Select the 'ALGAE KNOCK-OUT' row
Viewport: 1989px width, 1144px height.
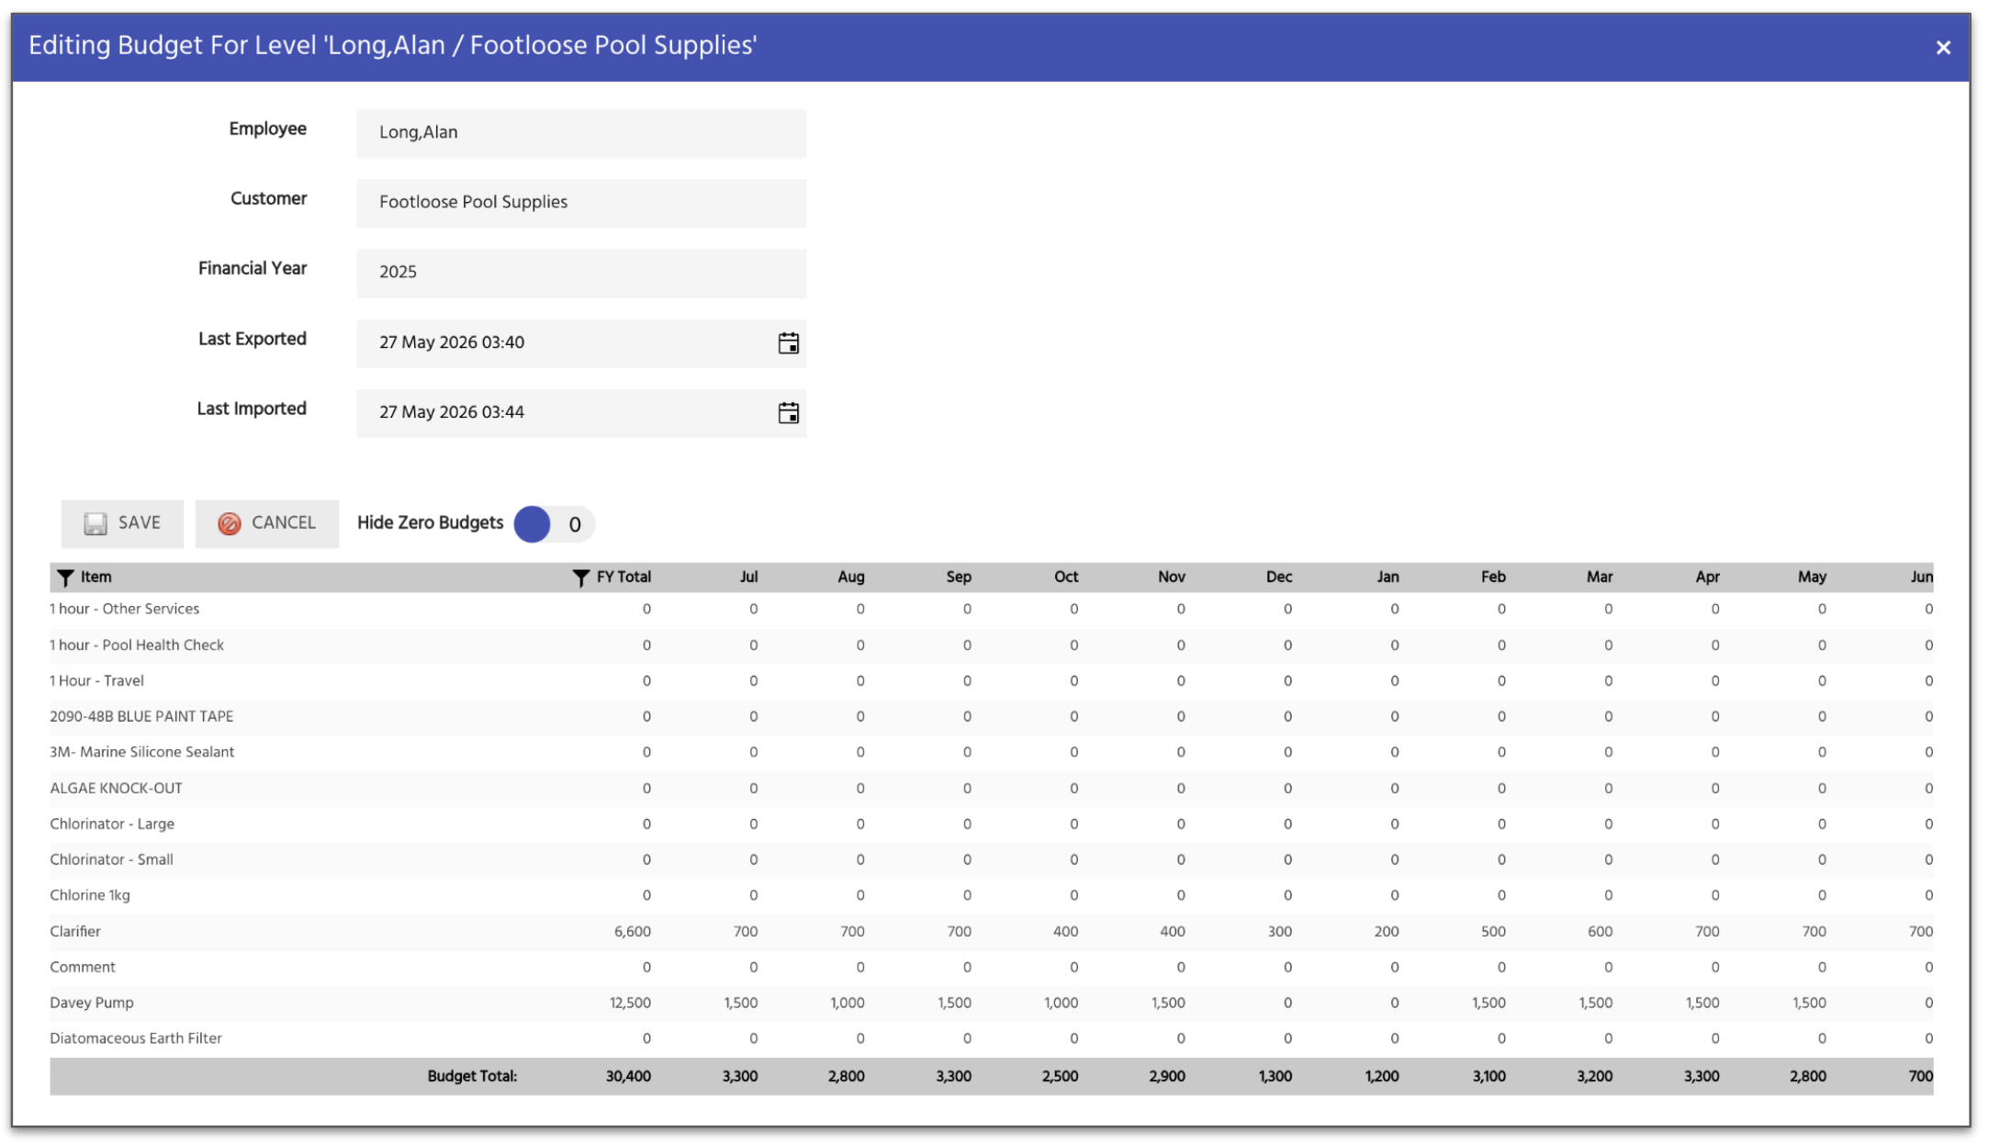point(992,789)
